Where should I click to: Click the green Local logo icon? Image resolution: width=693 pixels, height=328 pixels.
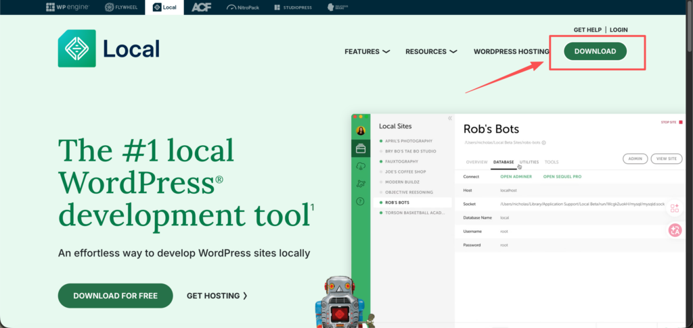tap(77, 49)
